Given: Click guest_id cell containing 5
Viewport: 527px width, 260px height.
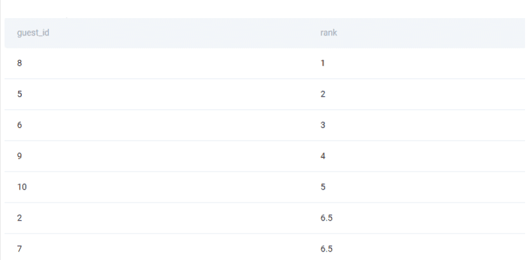Looking at the screenshot, I should 20,94.
